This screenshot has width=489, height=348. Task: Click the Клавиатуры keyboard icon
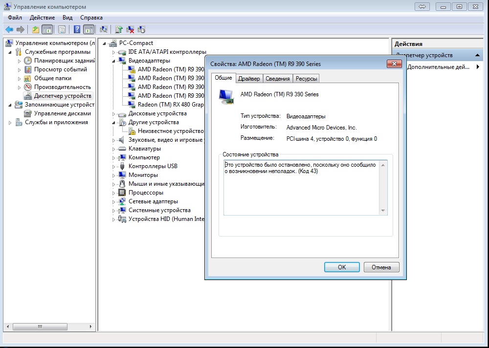(122, 149)
